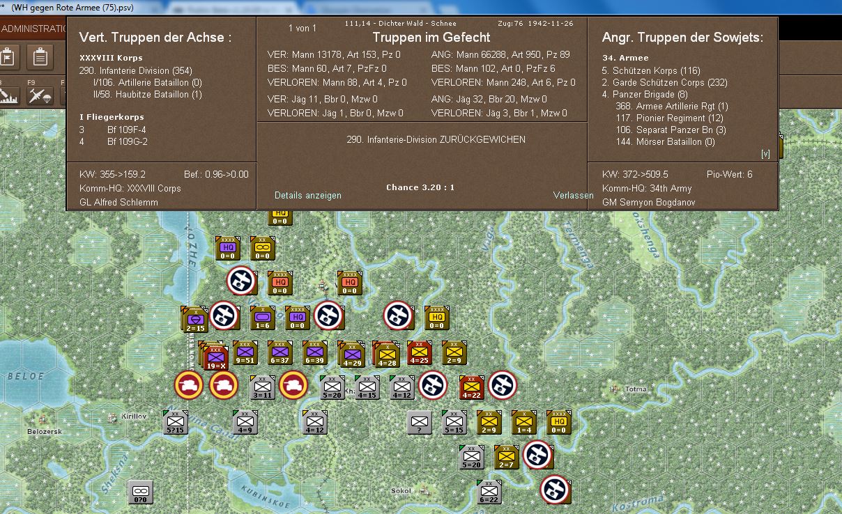Viewport: 842px width, 514px height.
Task: Click air battle marker right of 2=7 counter
Action: point(537,455)
